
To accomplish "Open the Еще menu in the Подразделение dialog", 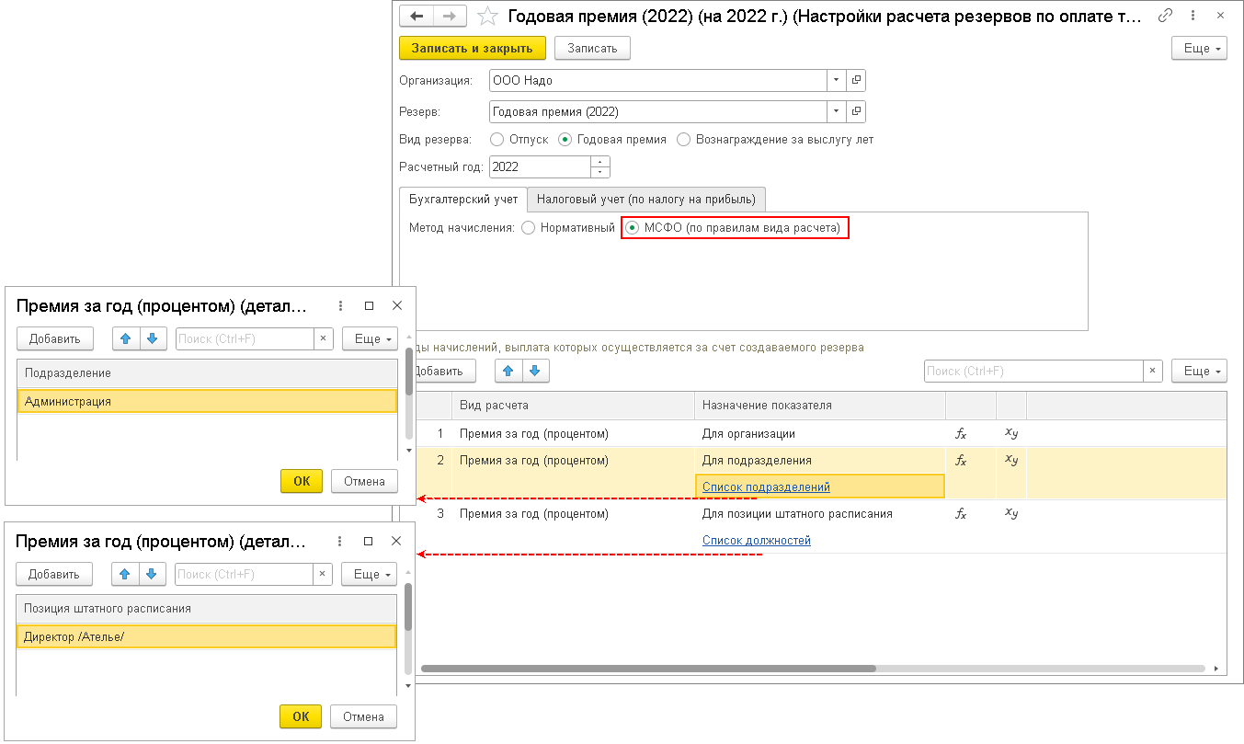I will [x=370, y=338].
